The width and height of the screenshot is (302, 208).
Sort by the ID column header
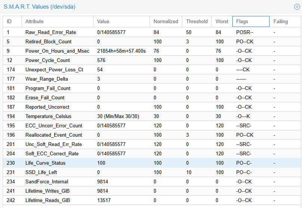click(x=12, y=22)
